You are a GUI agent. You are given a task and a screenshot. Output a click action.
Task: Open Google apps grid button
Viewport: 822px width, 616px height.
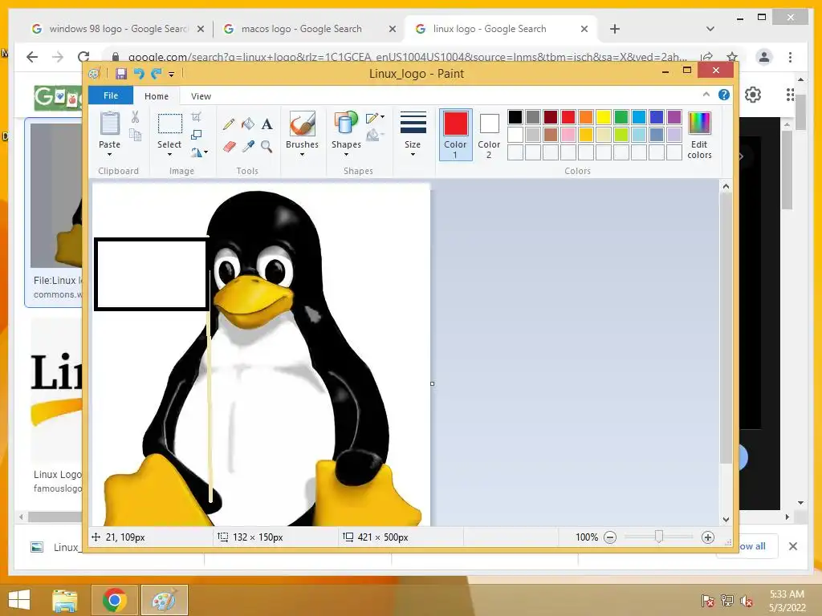790,95
